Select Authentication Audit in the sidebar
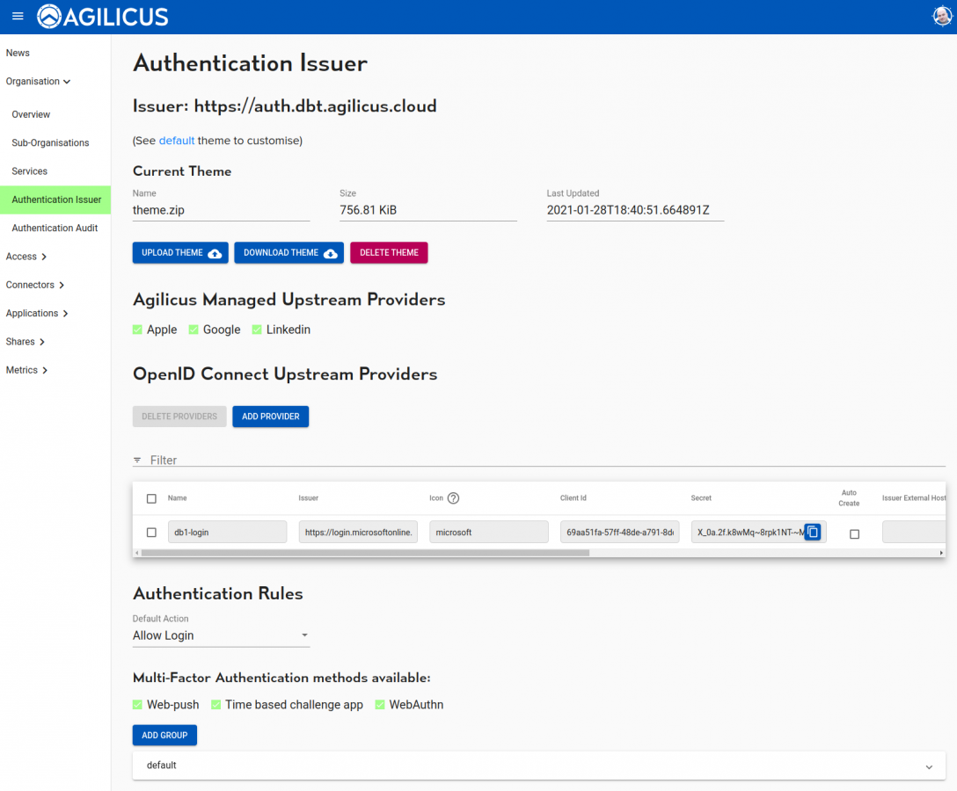 (55, 228)
